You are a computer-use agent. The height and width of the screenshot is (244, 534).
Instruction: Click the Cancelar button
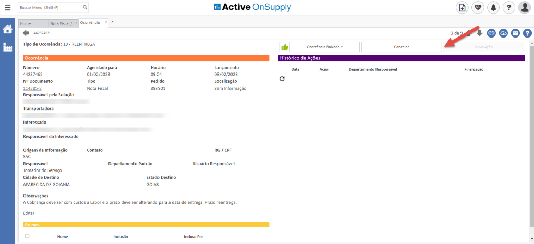tap(401, 47)
